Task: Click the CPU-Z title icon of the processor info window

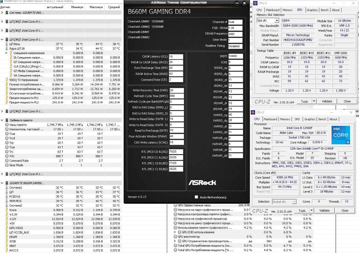Action: 253,112
